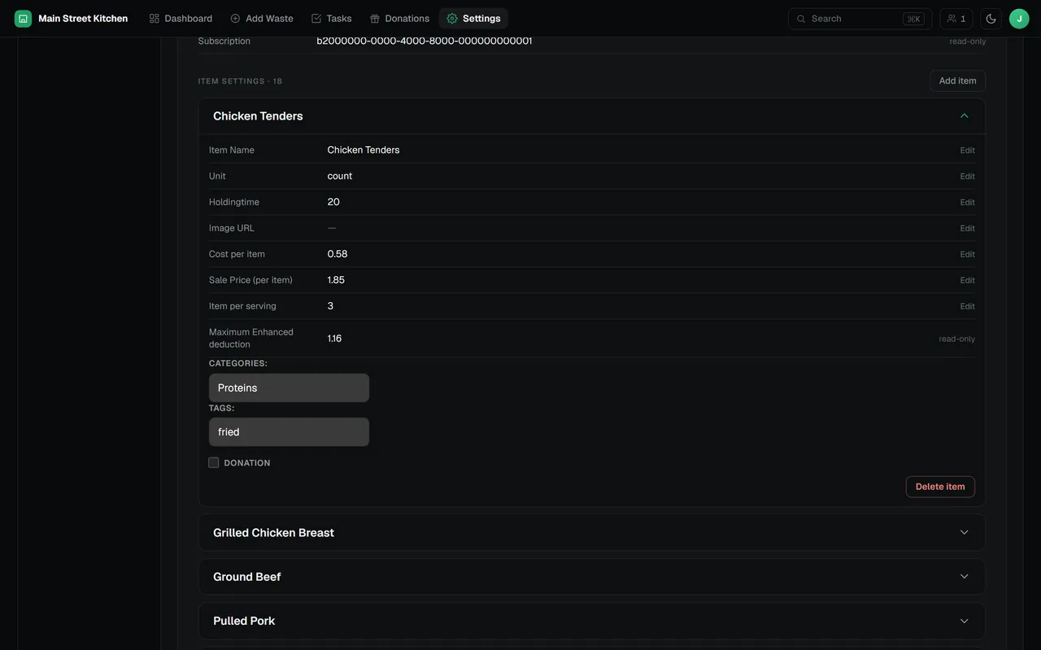Viewport: 1041px width, 650px height.
Task: Edit the Item per serving value
Action: coord(967,306)
